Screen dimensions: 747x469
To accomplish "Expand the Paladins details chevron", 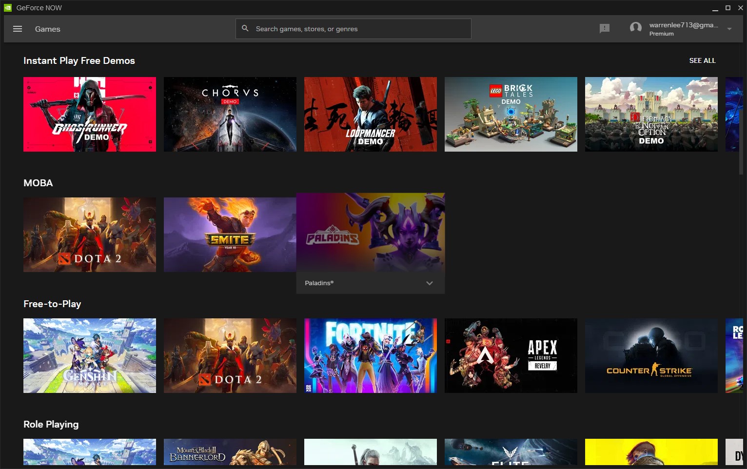I will click(x=430, y=283).
